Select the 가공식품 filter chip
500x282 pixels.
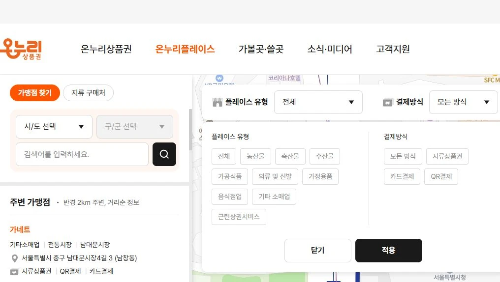click(230, 176)
